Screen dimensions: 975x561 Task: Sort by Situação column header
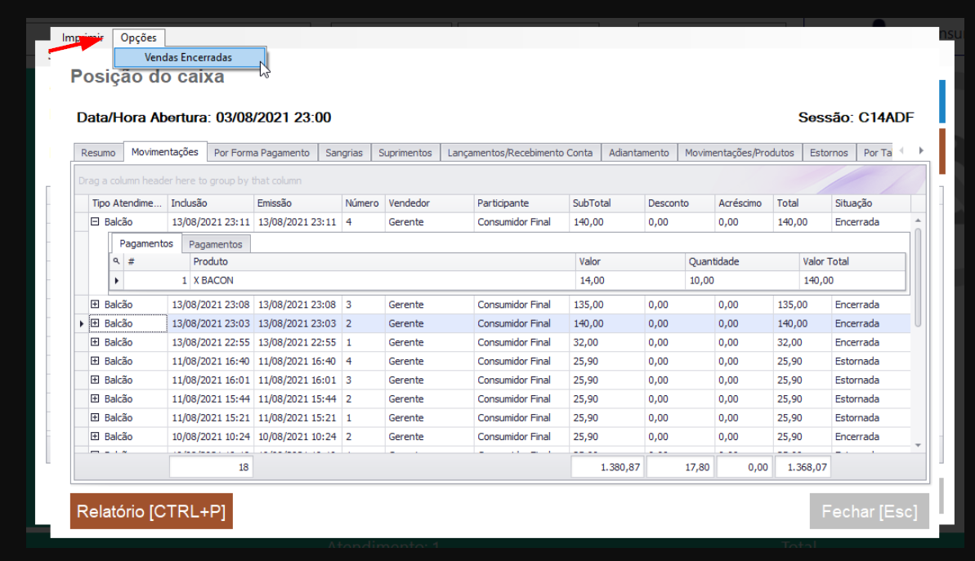point(870,203)
